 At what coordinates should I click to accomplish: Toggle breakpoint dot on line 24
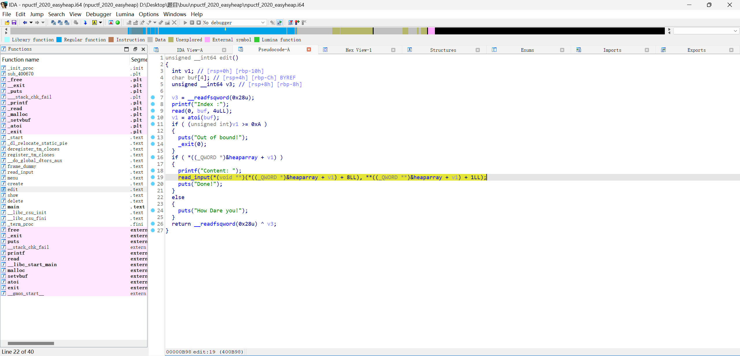click(x=153, y=210)
